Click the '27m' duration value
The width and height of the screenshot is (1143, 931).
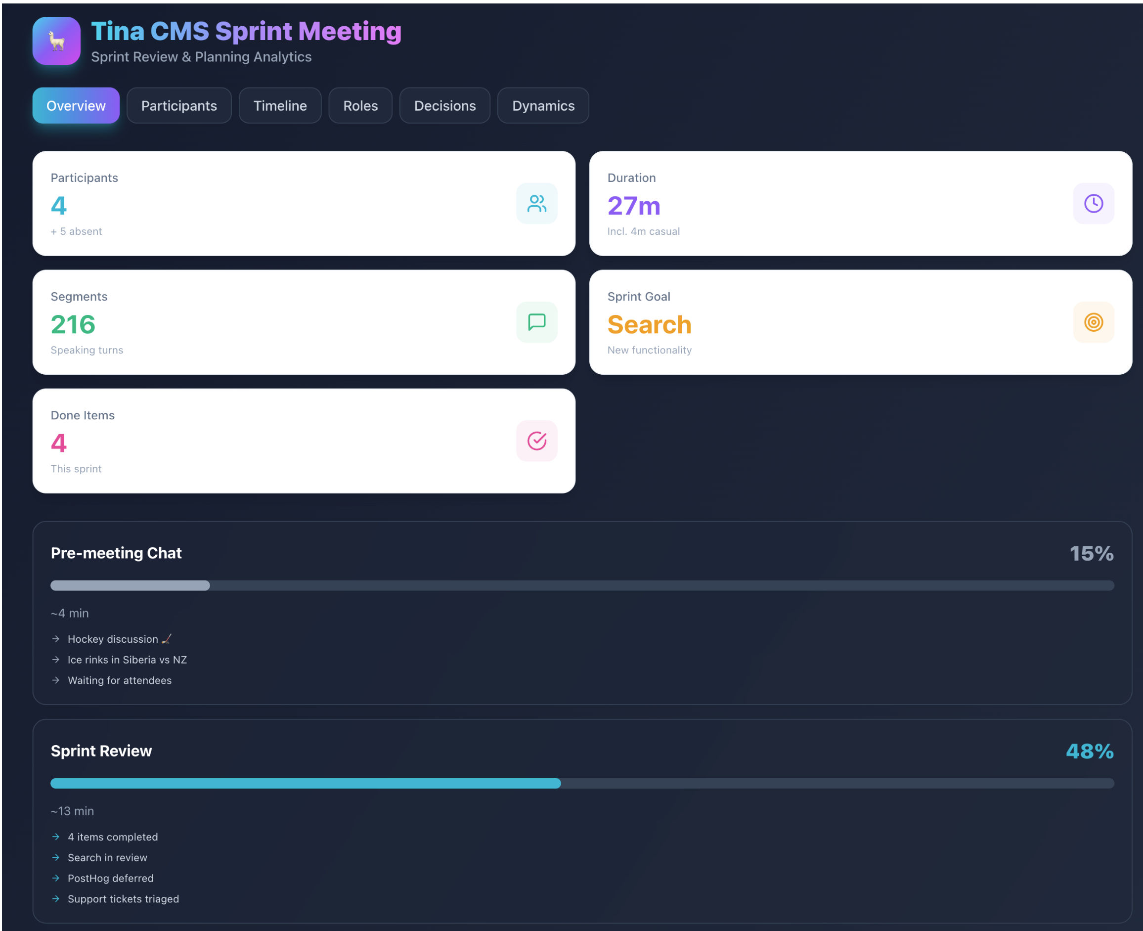[634, 205]
